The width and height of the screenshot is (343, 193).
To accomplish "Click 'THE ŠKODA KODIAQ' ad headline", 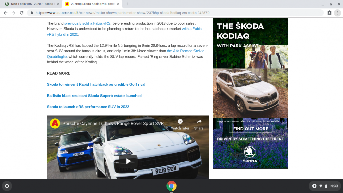I will pos(240,31).
